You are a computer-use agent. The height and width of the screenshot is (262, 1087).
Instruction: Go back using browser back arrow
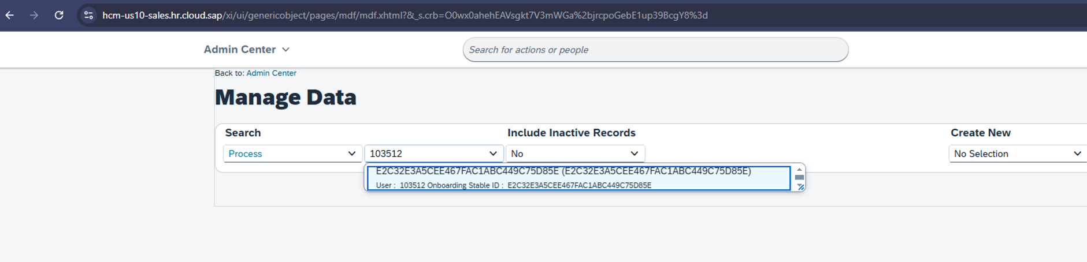pyautogui.click(x=10, y=16)
